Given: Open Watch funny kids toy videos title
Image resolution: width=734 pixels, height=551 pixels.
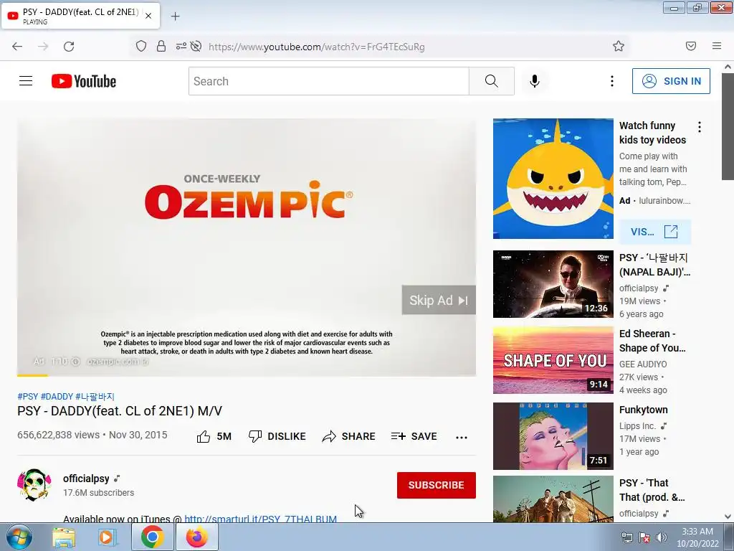Looking at the screenshot, I should point(652,133).
